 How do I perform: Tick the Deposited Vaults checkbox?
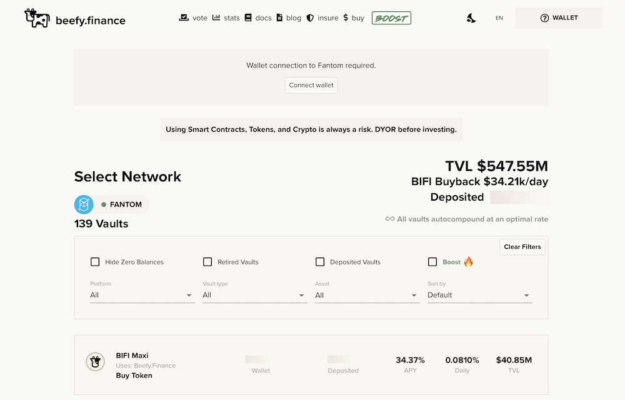click(x=319, y=262)
